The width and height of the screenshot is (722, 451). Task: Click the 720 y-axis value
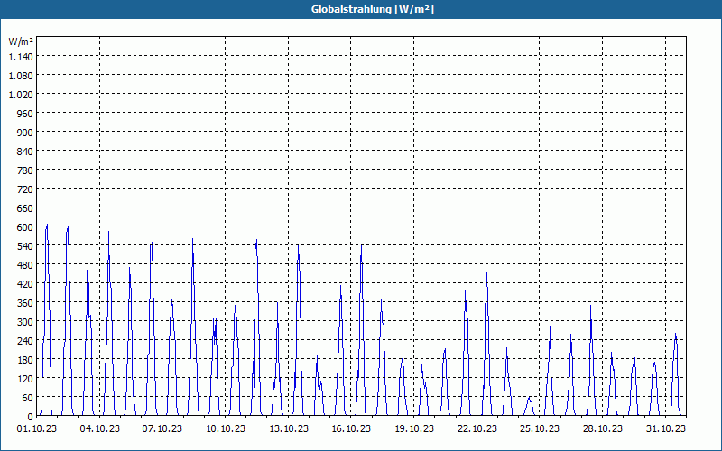tap(25, 189)
